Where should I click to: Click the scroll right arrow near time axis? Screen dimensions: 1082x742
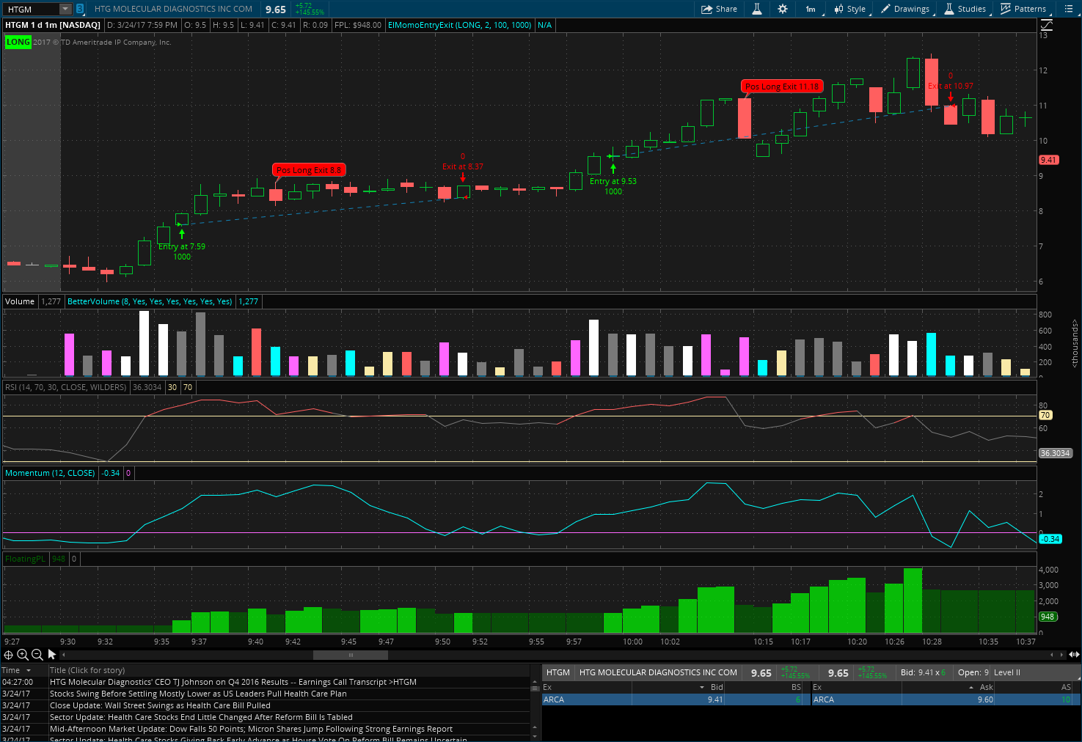point(1060,655)
